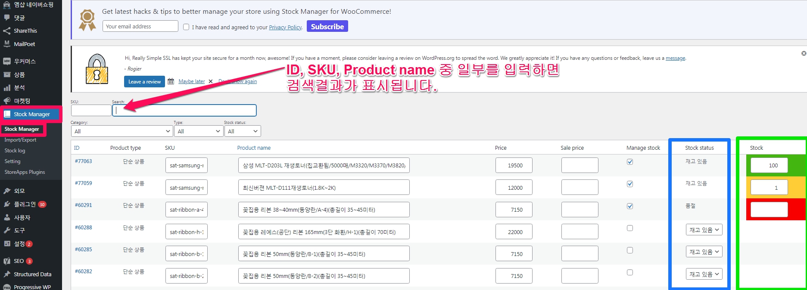Viewport: 807px width, 290px height.
Task: Open product #60291 ID link
Action: pos(83,205)
